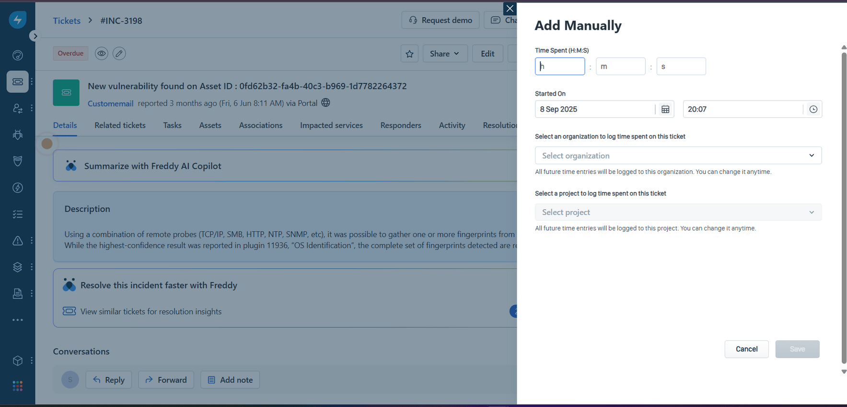The height and width of the screenshot is (407, 847).
Task: Switch to the Details tab
Action: tap(65, 125)
